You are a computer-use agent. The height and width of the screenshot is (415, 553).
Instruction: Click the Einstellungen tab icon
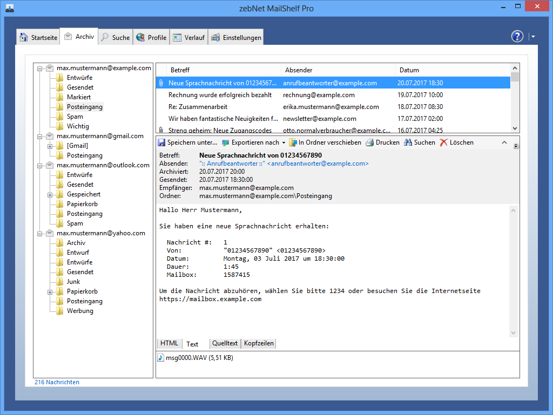215,37
